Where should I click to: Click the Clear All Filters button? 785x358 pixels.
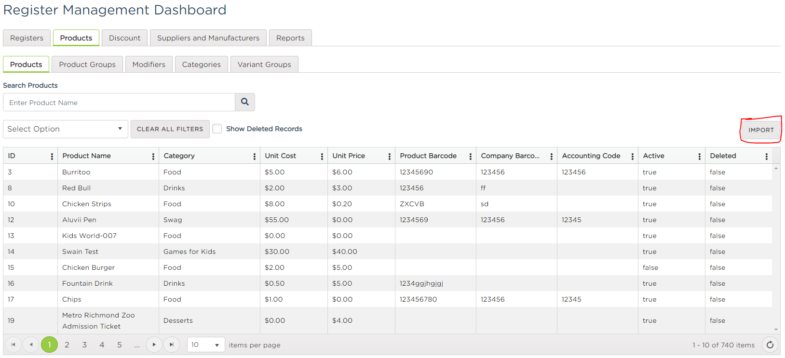click(x=170, y=129)
